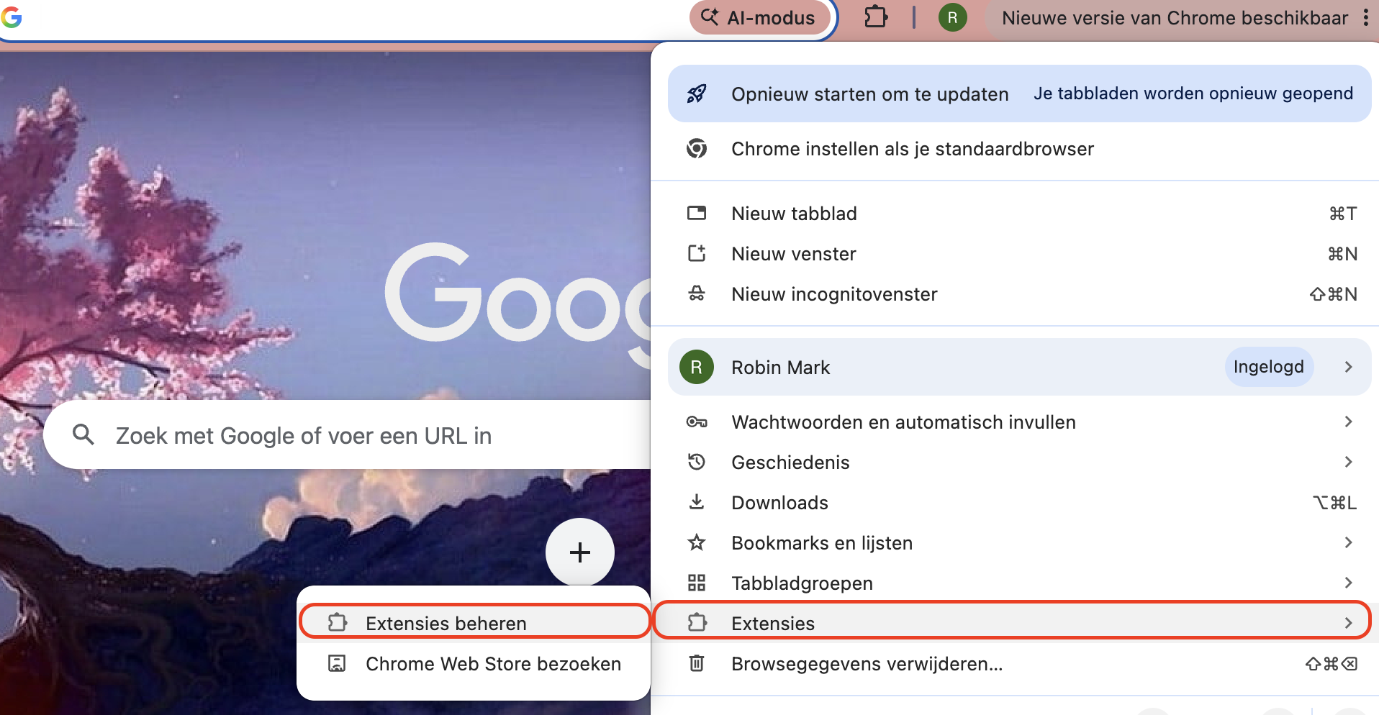Click the Extensies beheren puzzle icon
1379x715 pixels.
[338, 622]
